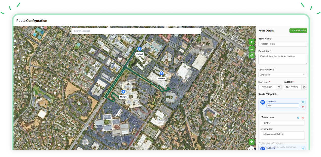
Task: Click the Marker1 pin on the map
Action: (x=139, y=49)
